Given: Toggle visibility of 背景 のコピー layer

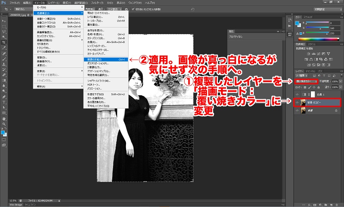Looking at the screenshot, I should tap(297, 102).
